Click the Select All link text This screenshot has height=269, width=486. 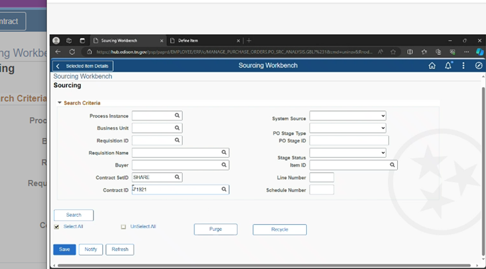[73, 226]
